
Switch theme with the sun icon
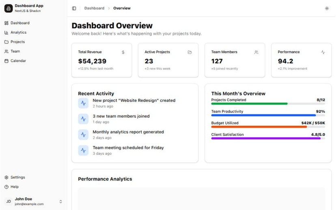pos(327,8)
